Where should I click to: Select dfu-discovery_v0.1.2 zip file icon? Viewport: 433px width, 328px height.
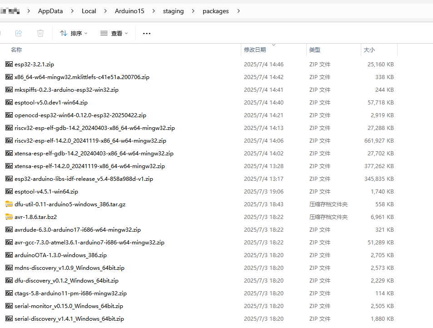click(x=9, y=280)
